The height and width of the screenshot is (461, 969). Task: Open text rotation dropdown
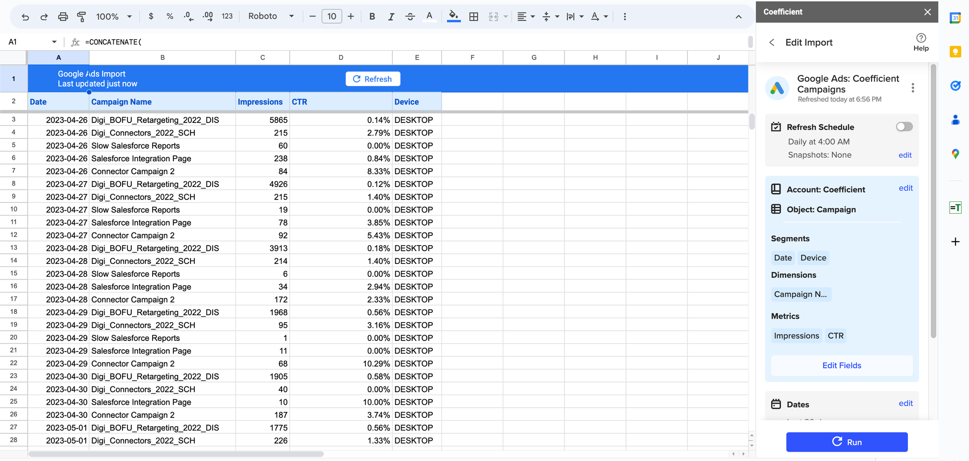tap(599, 16)
